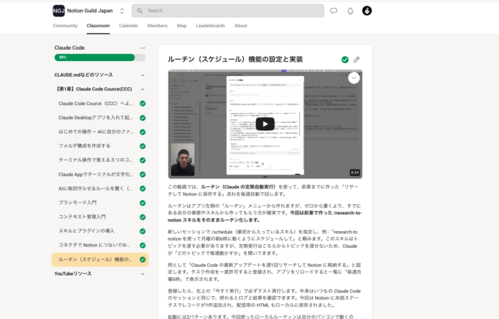This screenshot has width=499, height=319.
Task: Select highlighted lesson ルーチン（スケジュール）機能の...
Action: click(100, 259)
